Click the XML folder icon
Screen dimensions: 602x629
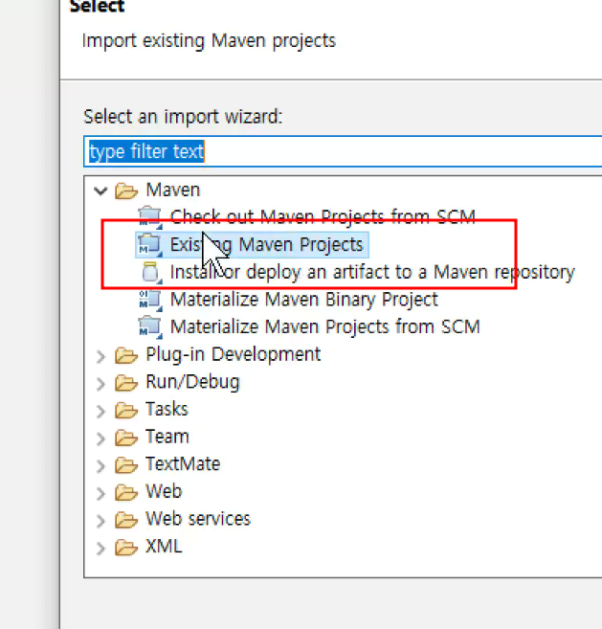[x=126, y=548]
